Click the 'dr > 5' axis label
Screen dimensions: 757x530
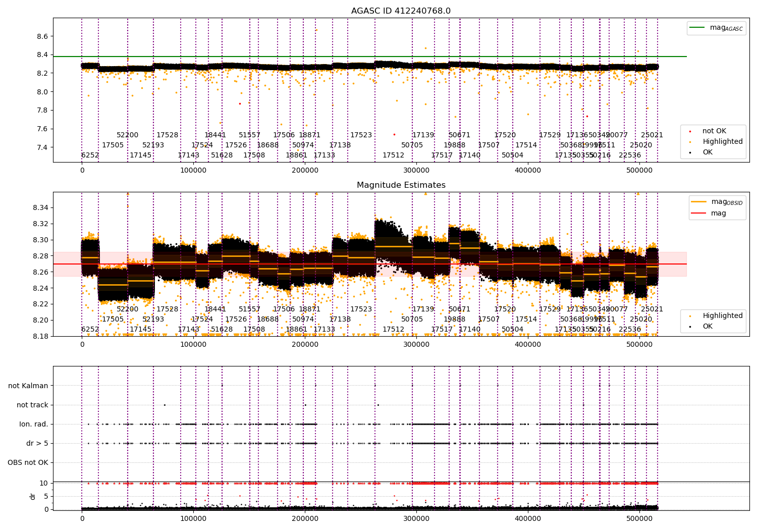37,443
